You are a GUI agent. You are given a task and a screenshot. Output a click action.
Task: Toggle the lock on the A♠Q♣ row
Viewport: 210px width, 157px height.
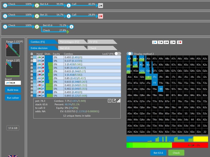[32, 81]
